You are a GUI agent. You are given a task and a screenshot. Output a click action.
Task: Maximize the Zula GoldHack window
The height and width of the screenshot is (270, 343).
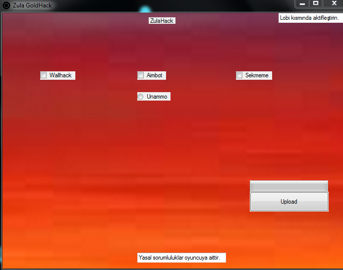point(316,4)
